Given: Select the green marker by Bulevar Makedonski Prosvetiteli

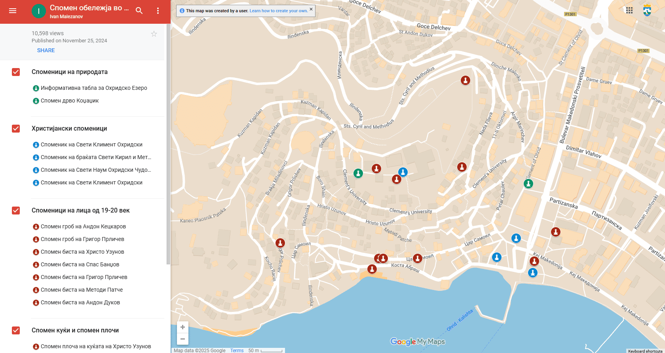Looking at the screenshot, I should (x=528, y=184).
